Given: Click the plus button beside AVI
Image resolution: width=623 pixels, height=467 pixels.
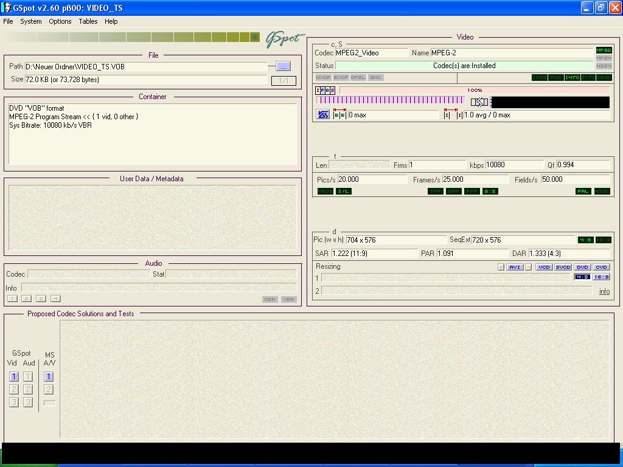Looking at the screenshot, I should pyautogui.click(x=501, y=268).
